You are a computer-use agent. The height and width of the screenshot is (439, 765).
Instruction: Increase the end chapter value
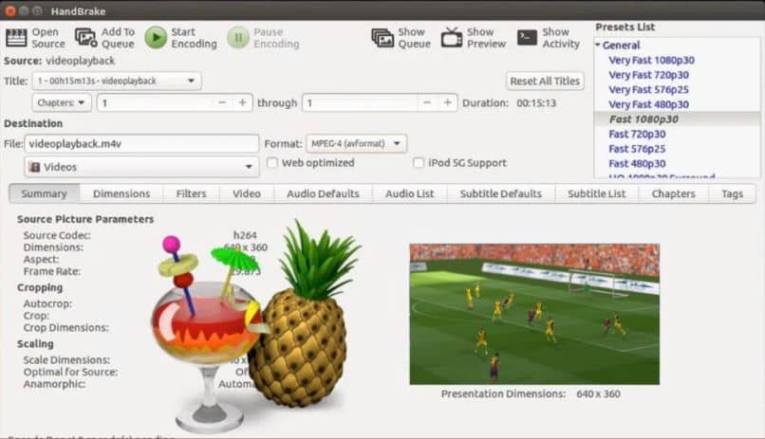tap(447, 102)
